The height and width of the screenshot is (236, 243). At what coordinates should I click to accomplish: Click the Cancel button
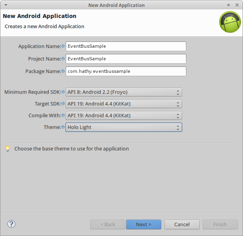click(x=182, y=224)
